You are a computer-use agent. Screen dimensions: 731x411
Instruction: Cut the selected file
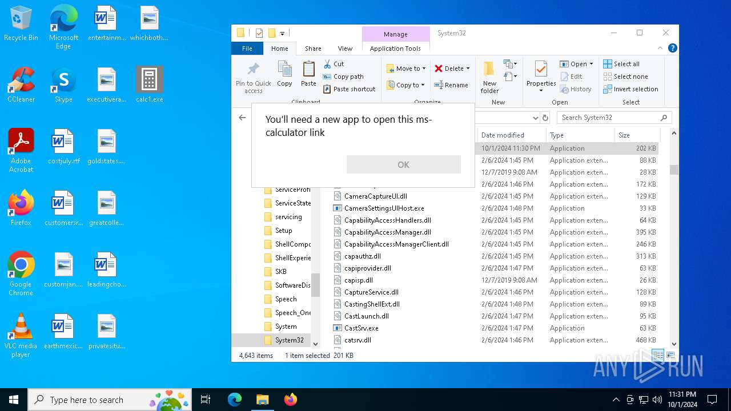[x=334, y=64]
